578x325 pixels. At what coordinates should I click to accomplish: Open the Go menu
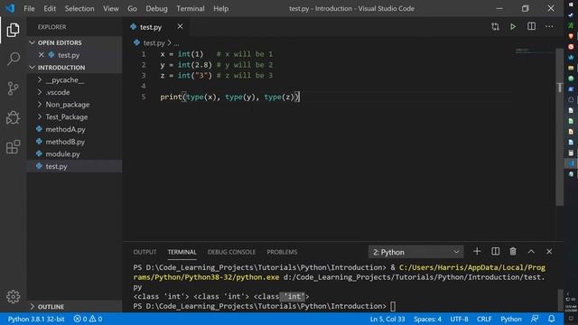click(133, 8)
